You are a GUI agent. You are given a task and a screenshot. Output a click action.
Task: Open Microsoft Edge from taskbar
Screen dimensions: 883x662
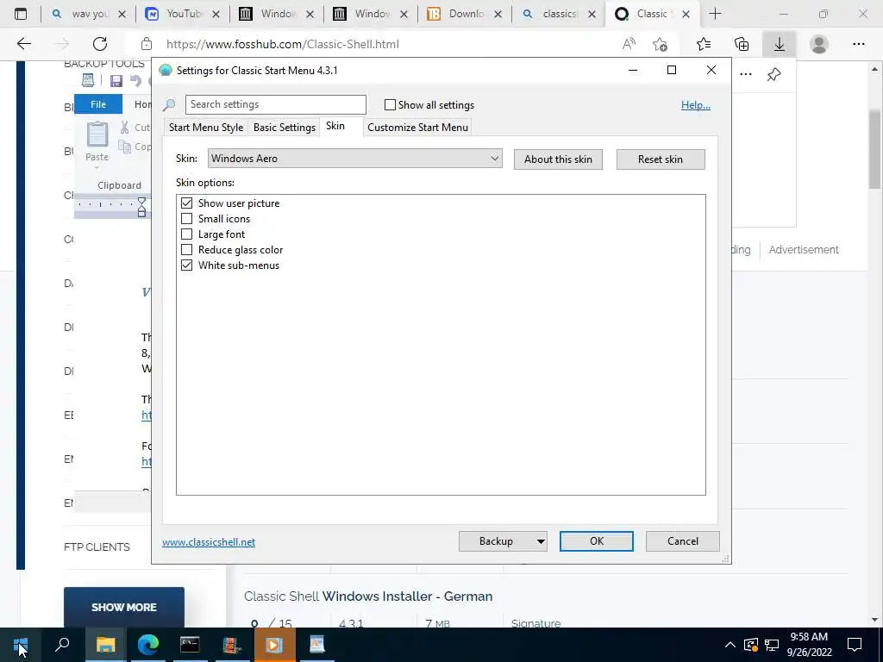pos(148,645)
